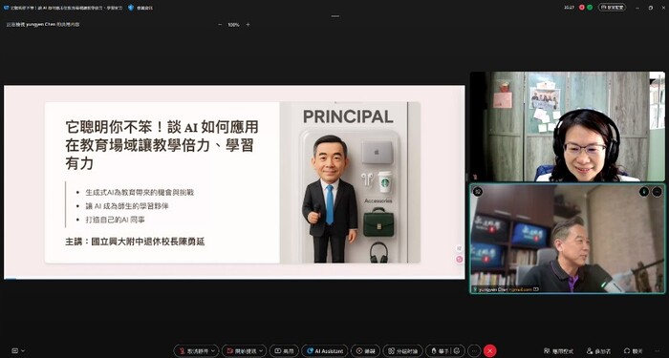Image resolution: width=669 pixels, height=358 pixels.
Task: Click the 100% zoom level indicator
Action: pos(233,25)
